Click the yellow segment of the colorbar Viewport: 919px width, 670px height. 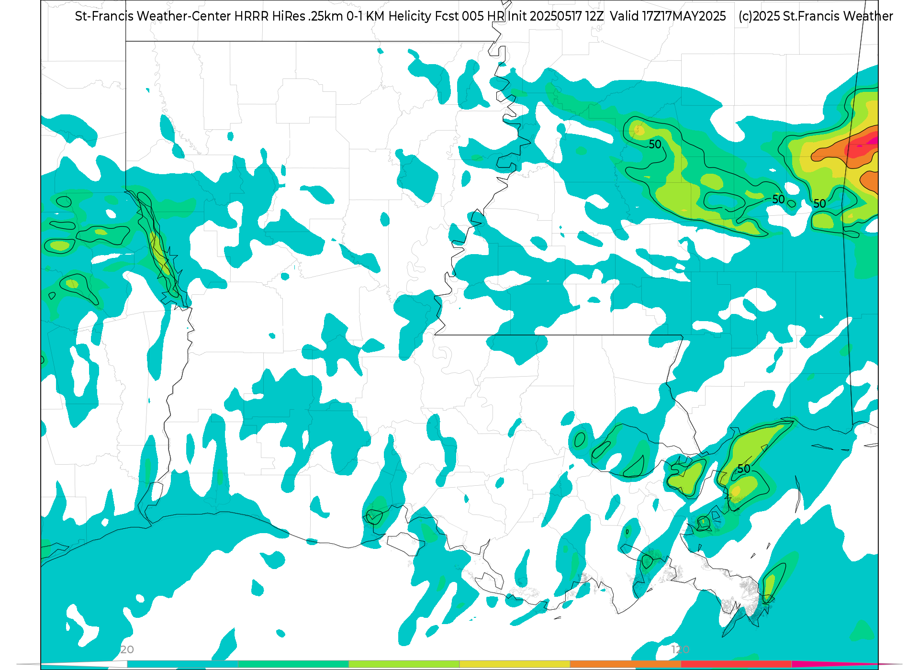pos(515,664)
